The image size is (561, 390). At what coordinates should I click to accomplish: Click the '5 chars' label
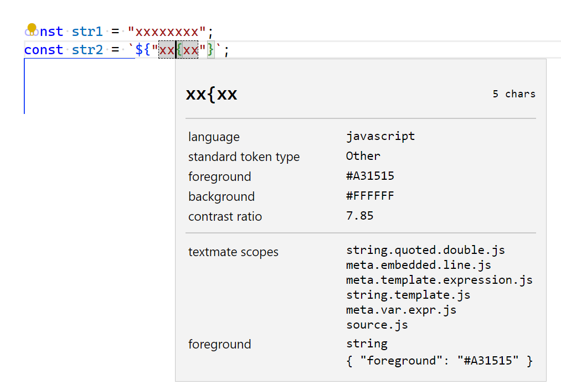click(x=514, y=94)
